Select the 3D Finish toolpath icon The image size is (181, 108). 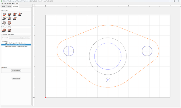pyautogui.click(x=9, y=31)
